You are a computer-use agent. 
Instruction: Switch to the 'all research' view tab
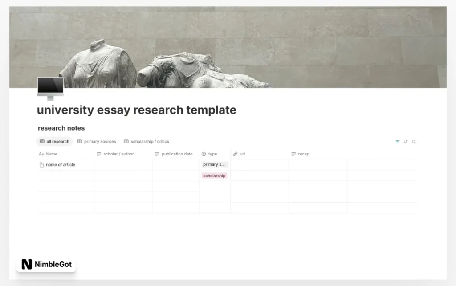(54, 141)
